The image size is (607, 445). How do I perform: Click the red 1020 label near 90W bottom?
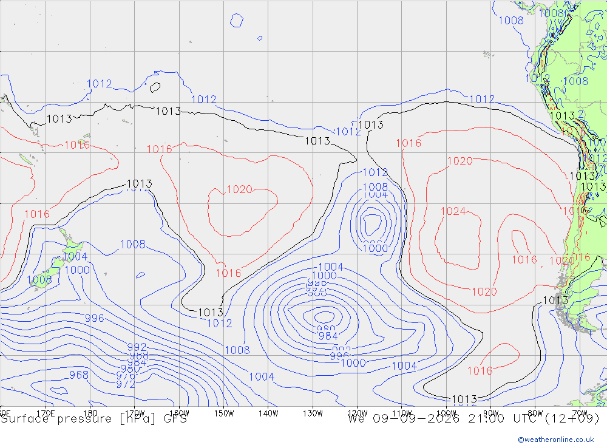(x=484, y=291)
